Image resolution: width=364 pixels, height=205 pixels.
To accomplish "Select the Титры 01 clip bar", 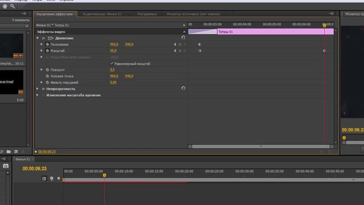I will (x=275, y=32).
